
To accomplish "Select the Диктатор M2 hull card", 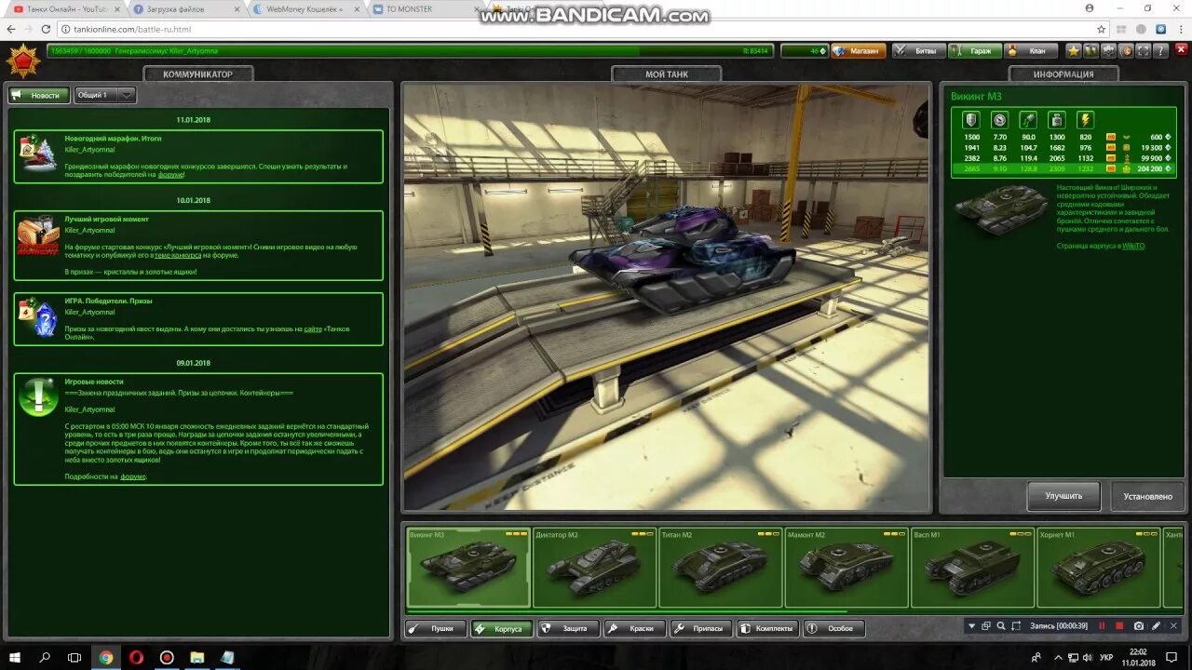I will pyautogui.click(x=594, y=568).
